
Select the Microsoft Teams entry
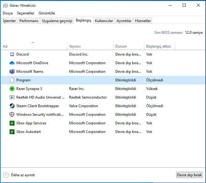(30, 72)
